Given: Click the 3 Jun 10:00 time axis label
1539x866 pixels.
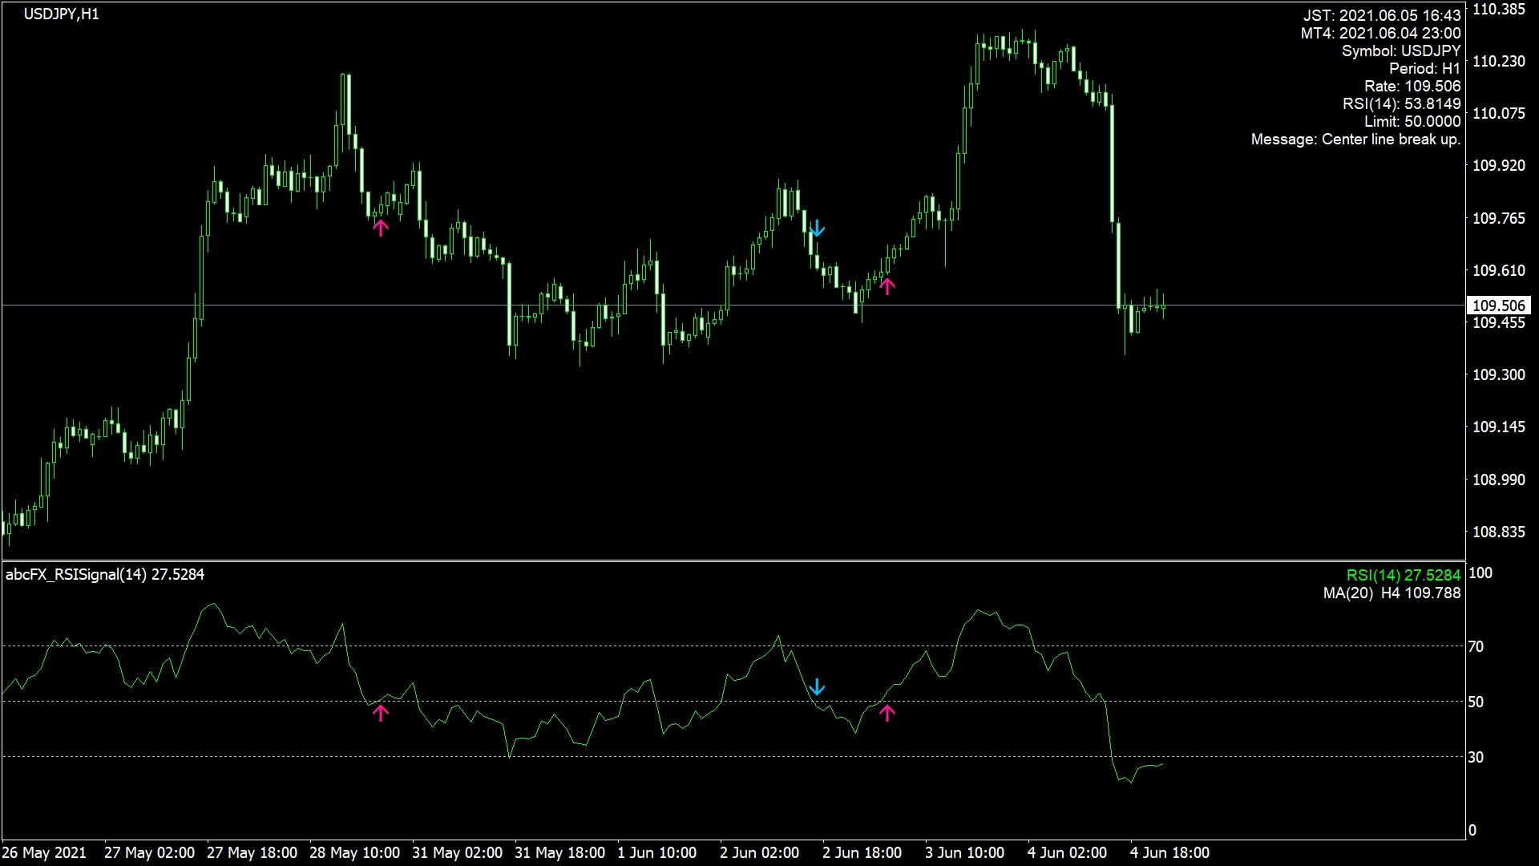Looking at the screenshot, I should [964, 852].
